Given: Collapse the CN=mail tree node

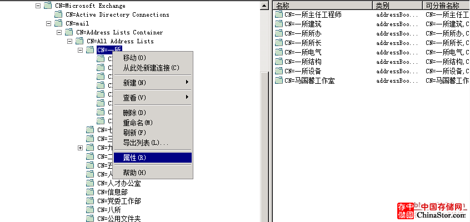Looking at the screenshot, I should click(48, 23).
